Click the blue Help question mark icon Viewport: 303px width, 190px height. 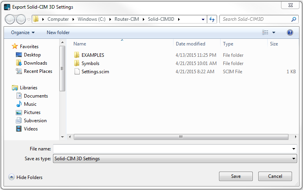(290, 33)
